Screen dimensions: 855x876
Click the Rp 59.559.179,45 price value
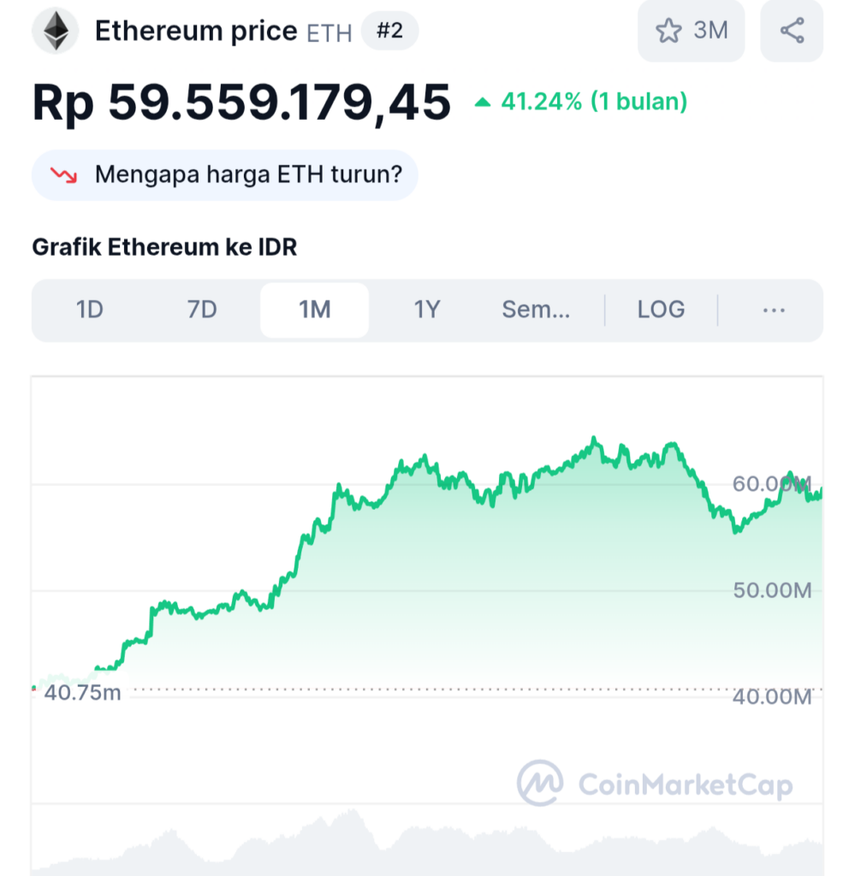point(241,103)
